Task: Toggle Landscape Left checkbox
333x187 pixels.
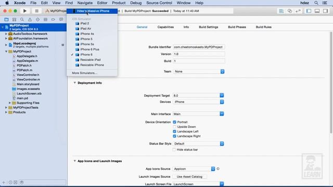Action: [175, 131]
